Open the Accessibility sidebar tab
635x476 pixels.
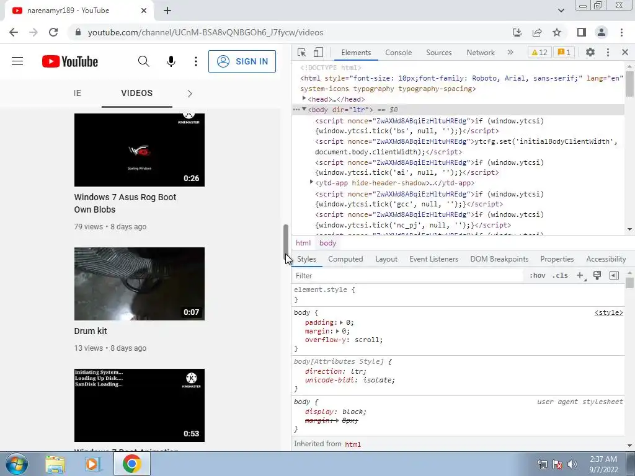[x=606, y=259]
